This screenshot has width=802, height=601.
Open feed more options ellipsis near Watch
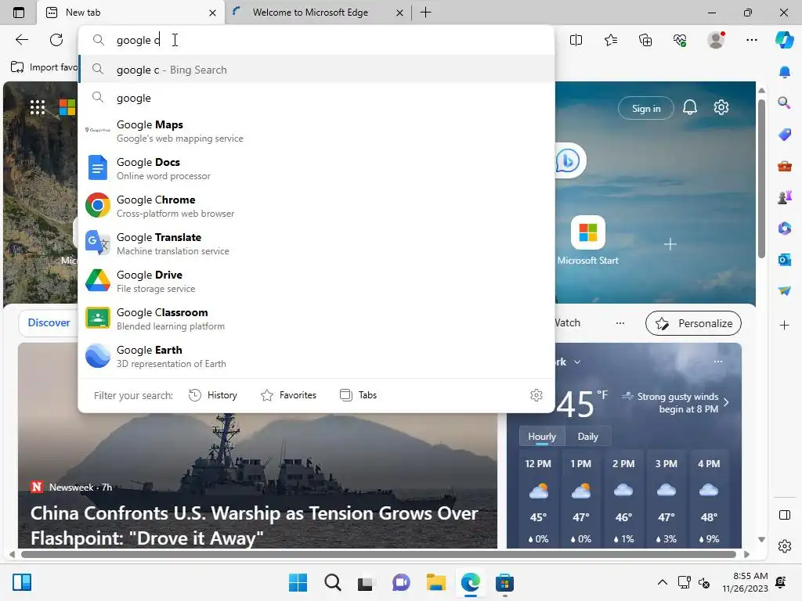coord(620,323)
